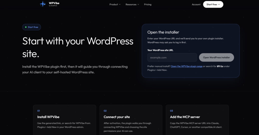
Task: Click the 'Install WPVibe' card title
Action: [x=48, y=117]
